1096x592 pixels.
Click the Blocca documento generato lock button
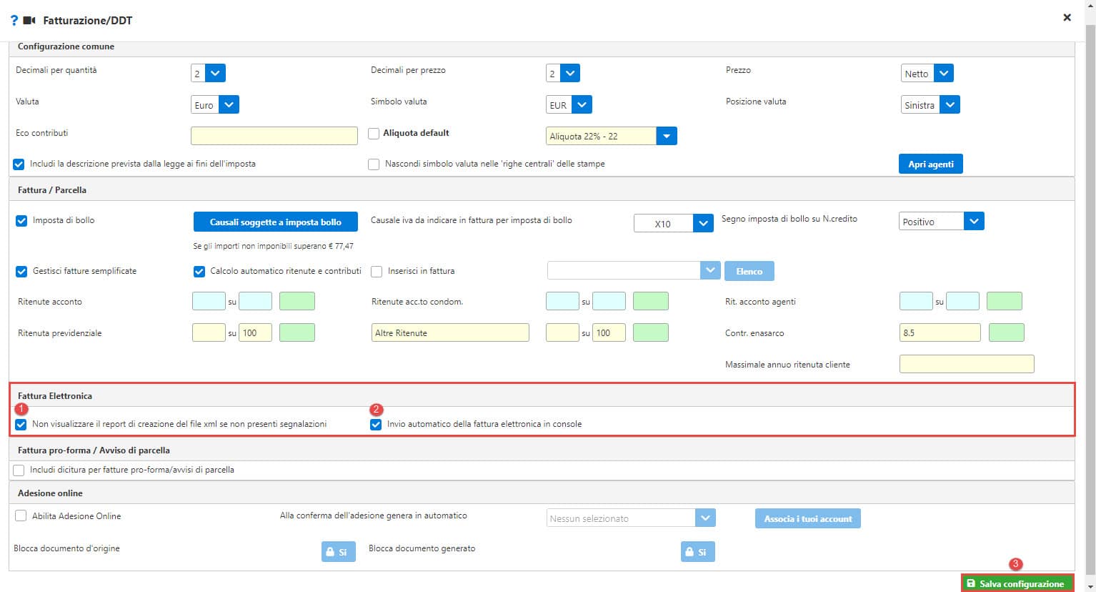[697, 552]
